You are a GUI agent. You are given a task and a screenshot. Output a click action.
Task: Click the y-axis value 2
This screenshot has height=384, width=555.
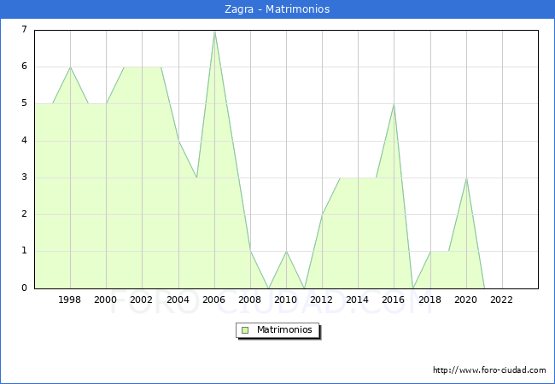point(24,214)
